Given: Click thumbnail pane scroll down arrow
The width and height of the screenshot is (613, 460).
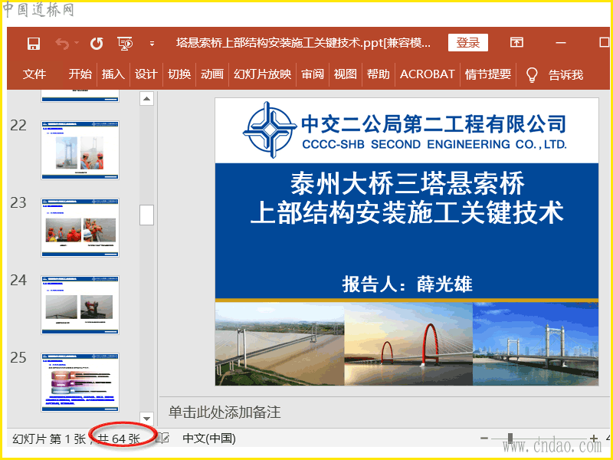Looking at the screenshot, I should [146, 419].
